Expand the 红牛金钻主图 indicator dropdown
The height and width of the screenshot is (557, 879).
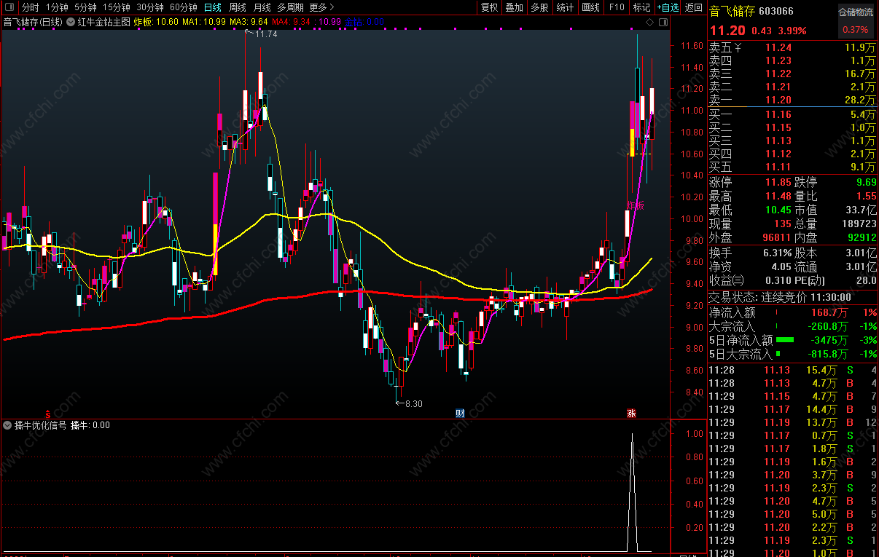(x=71, y=22)
